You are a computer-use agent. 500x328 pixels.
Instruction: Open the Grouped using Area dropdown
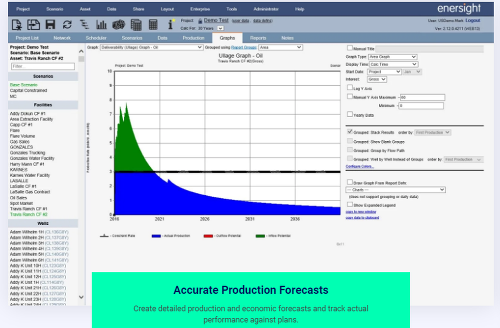280,47
